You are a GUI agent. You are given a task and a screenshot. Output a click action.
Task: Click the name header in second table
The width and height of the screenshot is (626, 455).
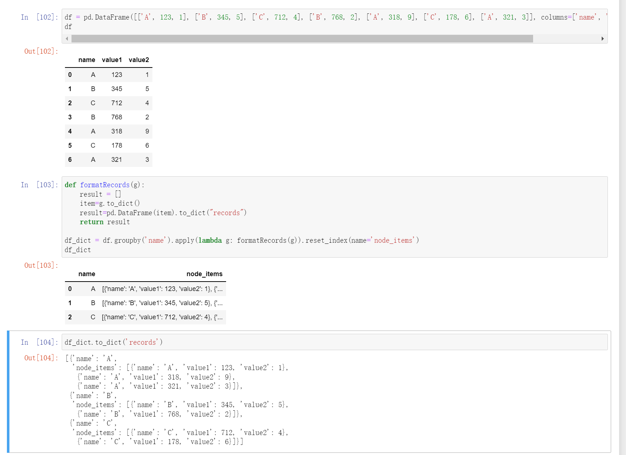pos(87,274)
